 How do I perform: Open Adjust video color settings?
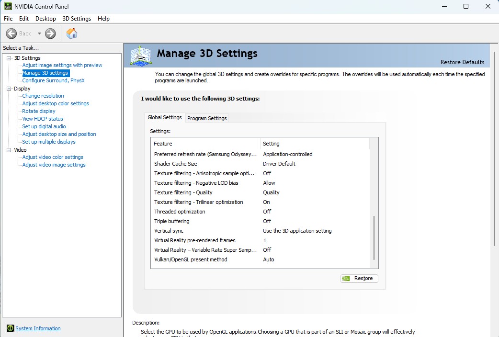(x=53, y=157)
